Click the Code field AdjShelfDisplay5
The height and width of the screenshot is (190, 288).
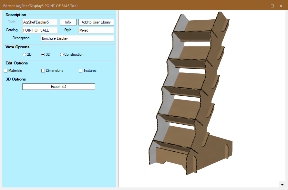point(40,22)
